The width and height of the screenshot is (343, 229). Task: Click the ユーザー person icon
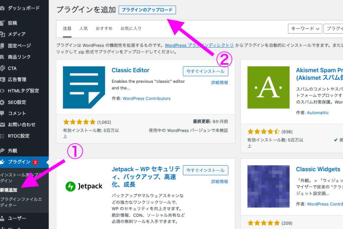2,218
